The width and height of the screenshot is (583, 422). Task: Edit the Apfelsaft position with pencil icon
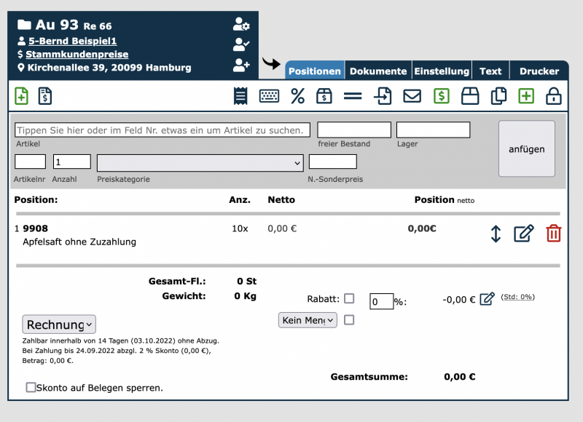click(x=523, y=234)
